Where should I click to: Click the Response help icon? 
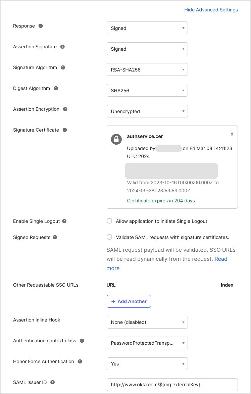coord(40,26)
